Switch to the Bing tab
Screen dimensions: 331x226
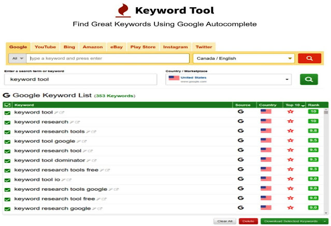pos(69,47)
